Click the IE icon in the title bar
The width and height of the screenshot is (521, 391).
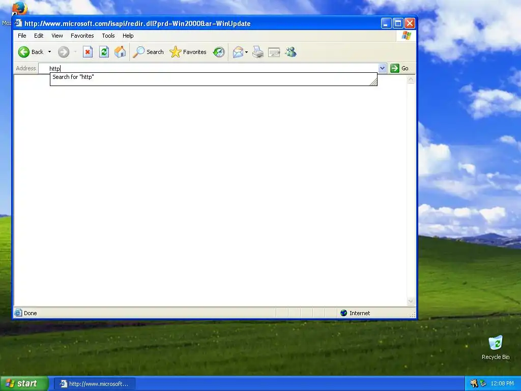(18, 23)
